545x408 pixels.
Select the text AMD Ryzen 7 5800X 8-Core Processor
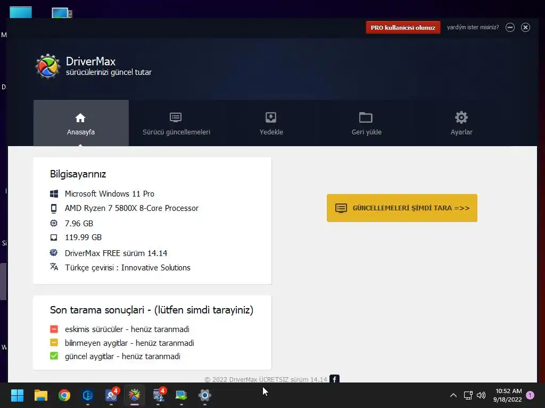pyautogui.click(x=132, y=208)
